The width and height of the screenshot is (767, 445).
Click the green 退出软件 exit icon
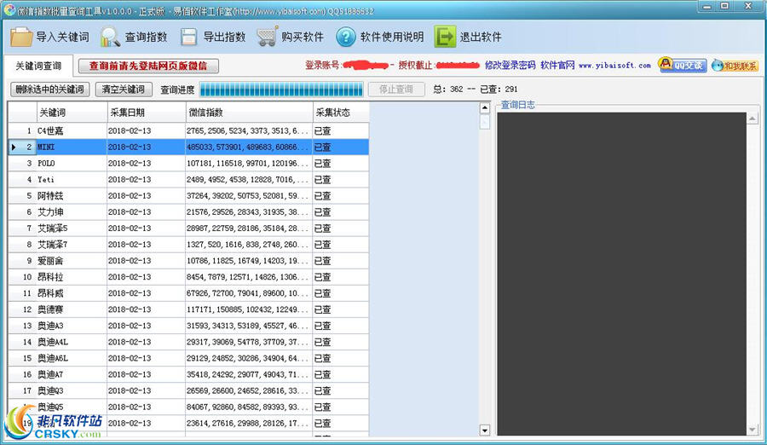[445, 37]
